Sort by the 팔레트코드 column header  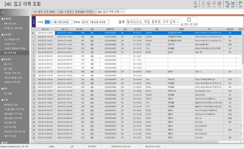(x=110, y=29)
